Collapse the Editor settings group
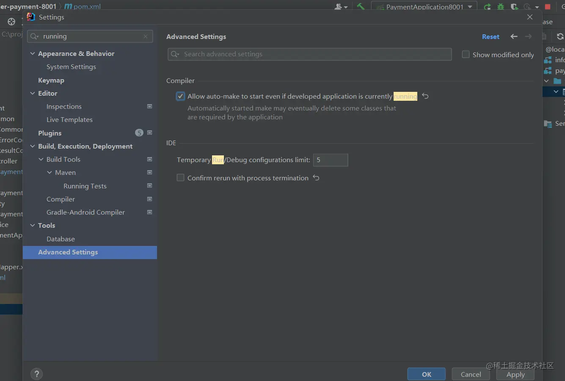Image resolution: width=565 pixels, height=381 pixels. click(33, 93)
